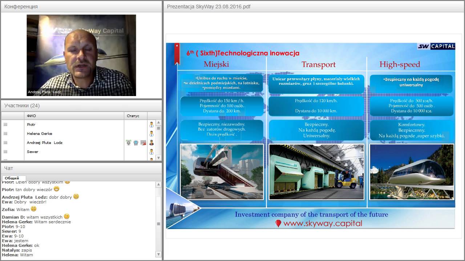Click the red map pin beside www.skyway.capital
This screenshot has width=465, height=261.
point(278,224)
